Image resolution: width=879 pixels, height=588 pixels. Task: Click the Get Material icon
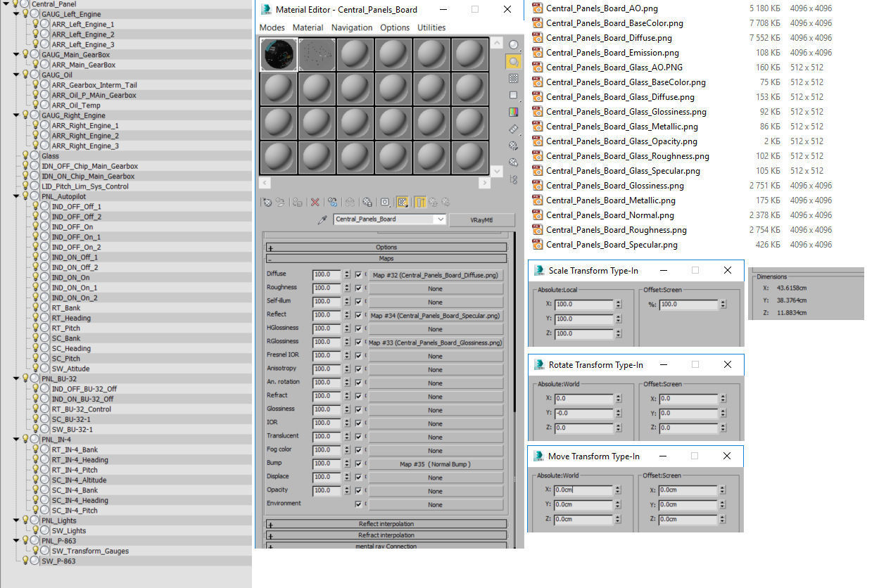(267, 203)
